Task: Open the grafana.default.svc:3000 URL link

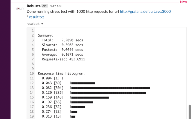Action: tap(145, 11)
